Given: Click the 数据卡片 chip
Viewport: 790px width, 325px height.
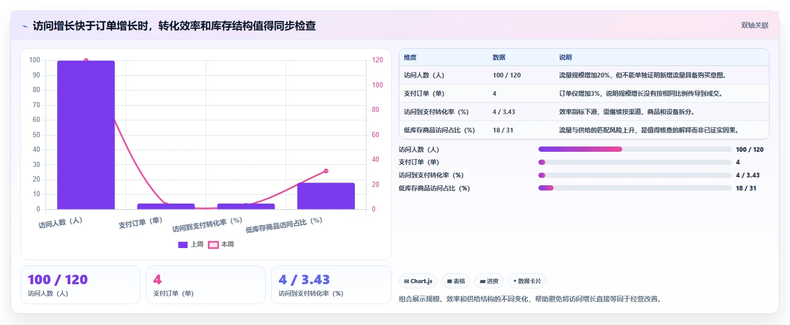Looking at the screenshot, I should [x=527, y=281].
